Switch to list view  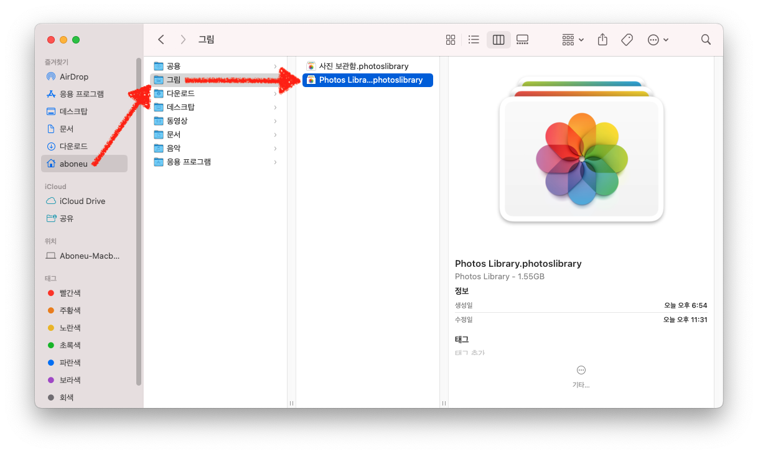(474, 40)
